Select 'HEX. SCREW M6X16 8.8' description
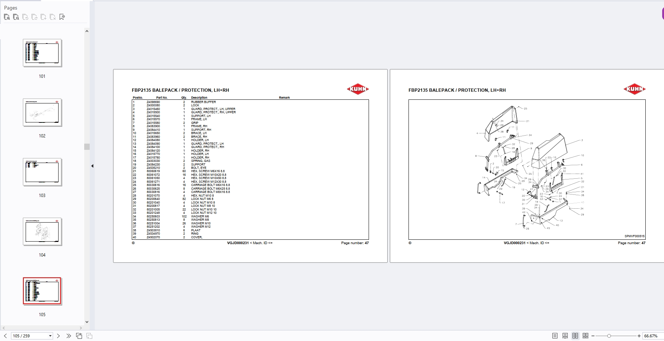 tap(208, 171)
